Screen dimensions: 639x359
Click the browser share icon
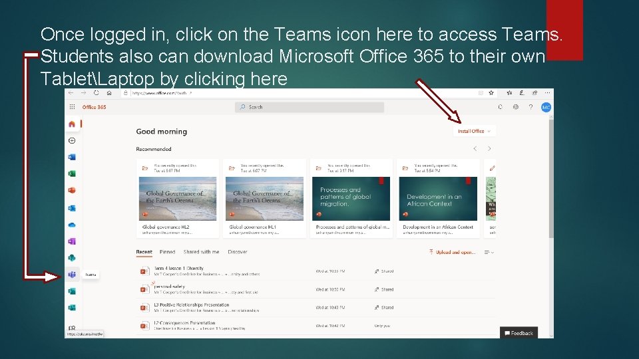click(x=534, y=93)
